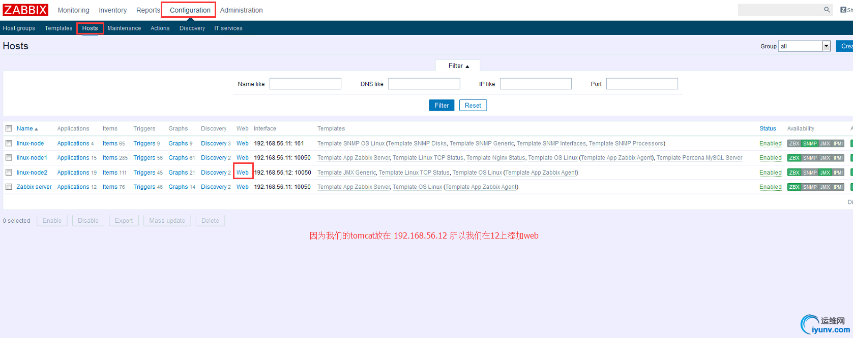Click the blue Filter button
The image size is (853, 338).
pyautogui.click(x=442, y=105)
